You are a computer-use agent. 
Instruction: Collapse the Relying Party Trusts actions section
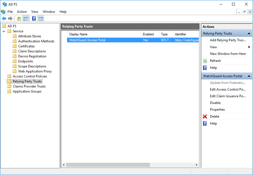pos(249,33)
